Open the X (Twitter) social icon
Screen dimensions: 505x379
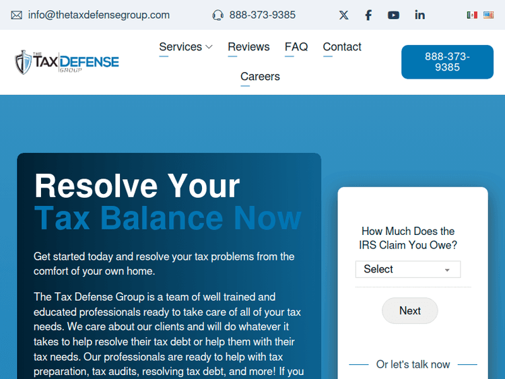click(343, 15)
